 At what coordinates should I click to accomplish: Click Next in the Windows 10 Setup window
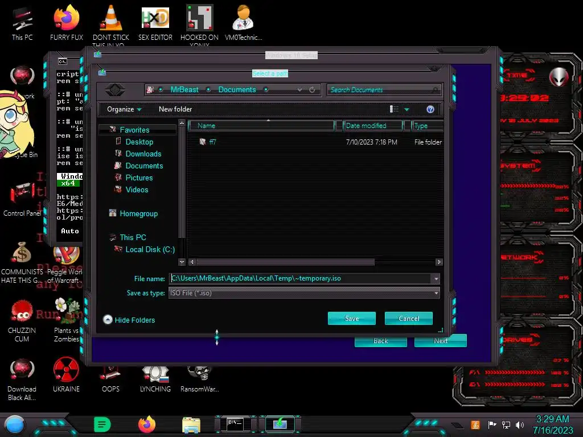(440, 341)
